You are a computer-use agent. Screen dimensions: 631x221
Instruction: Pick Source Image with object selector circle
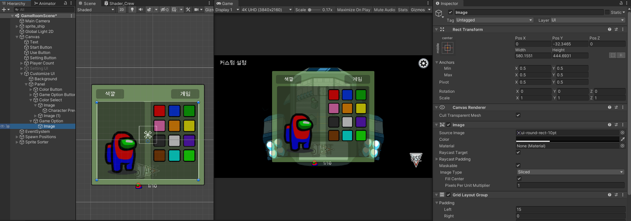622,133
